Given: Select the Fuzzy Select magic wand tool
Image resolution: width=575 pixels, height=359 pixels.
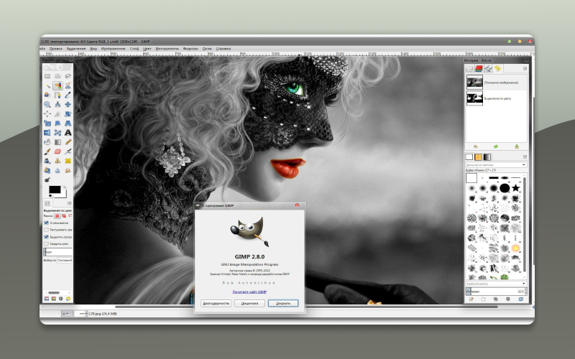Looking at the screenshot, I should (x=47, y=85).
